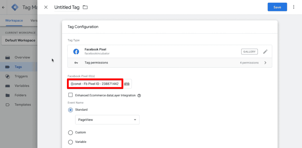
Task: Click the Google Tag Manager logo
Action: [15, 7]
